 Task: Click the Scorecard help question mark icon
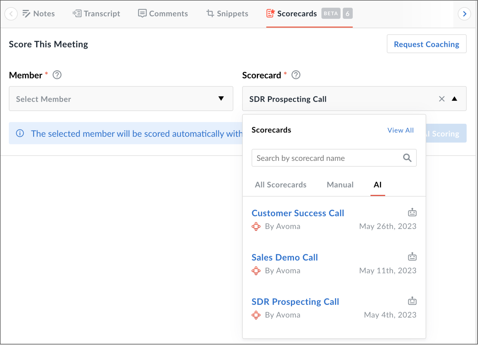(296, 75)
